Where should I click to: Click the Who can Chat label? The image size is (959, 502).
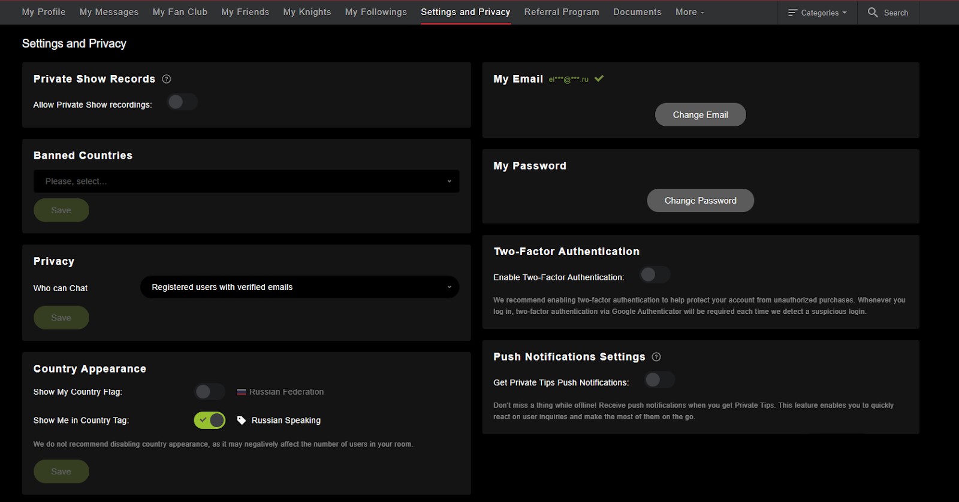pos(61,288)
